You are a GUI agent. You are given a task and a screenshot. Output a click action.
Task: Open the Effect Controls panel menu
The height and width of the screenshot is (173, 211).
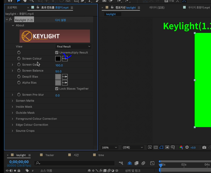click(x=72, y=8)
